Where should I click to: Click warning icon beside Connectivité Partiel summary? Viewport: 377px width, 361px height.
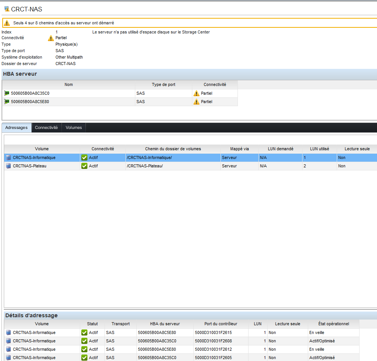coord(51,38)
